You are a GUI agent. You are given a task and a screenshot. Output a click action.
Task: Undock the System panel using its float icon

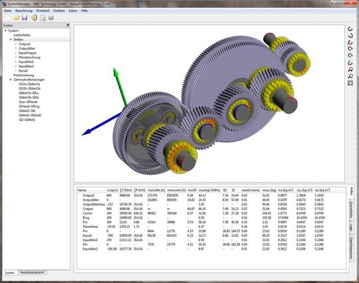pyautogui.click(x=68, y=25)
